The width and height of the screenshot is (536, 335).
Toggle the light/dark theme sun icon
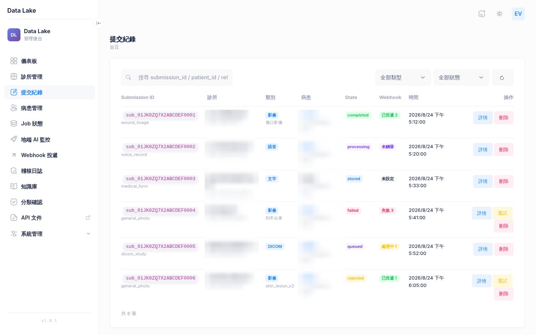pyautogui.click(x=500, y=14)
